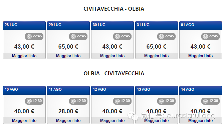The image size is (223, 127).
Task: Select the 13 AGO date header
Action: 157,90
